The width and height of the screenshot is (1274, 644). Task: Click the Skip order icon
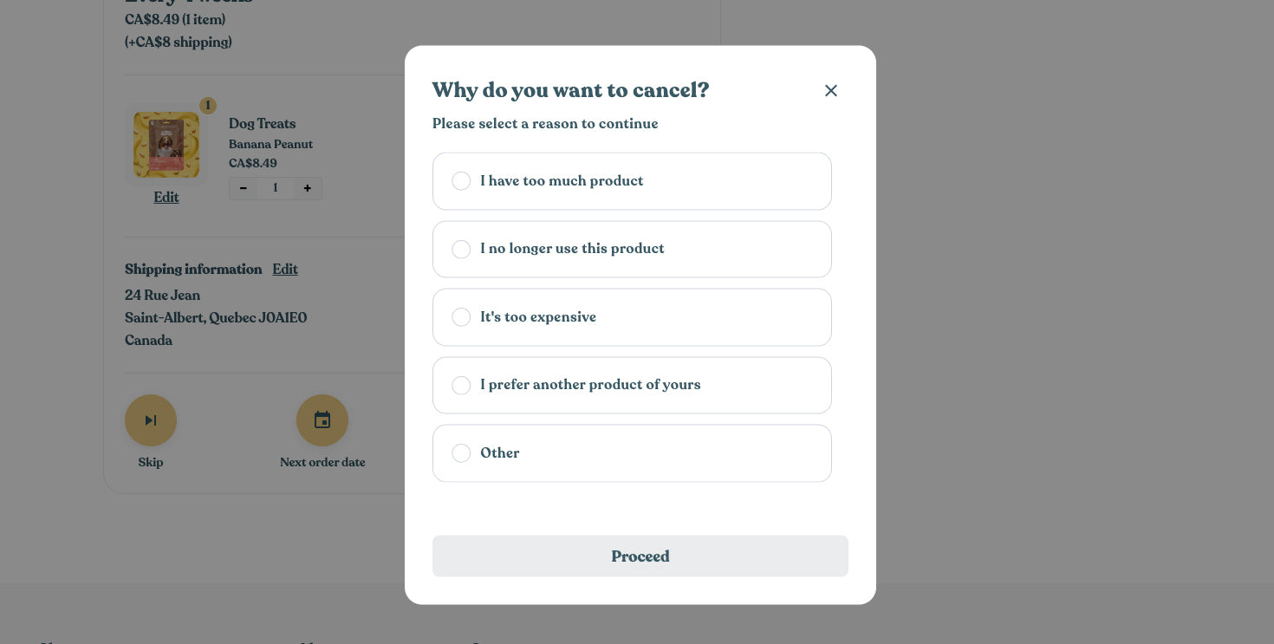(x=151, y=420)
